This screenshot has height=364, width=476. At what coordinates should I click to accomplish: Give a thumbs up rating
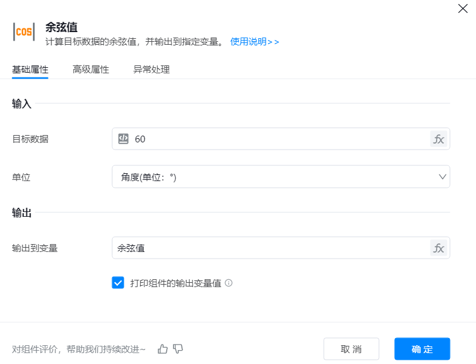point(163,349)
